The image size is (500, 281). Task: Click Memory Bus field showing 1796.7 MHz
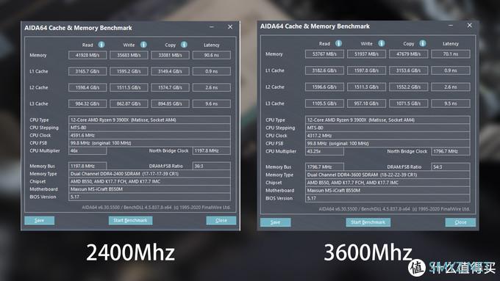point(324,167)
